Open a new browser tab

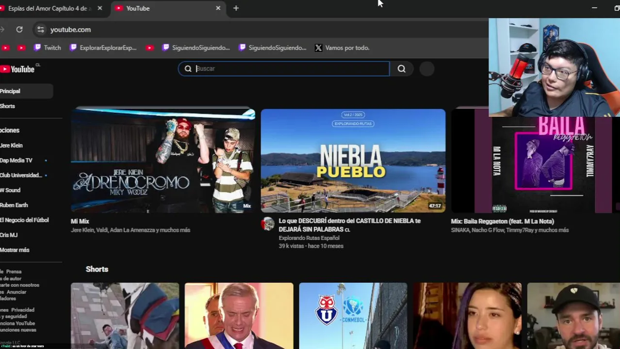pos(236,8)
